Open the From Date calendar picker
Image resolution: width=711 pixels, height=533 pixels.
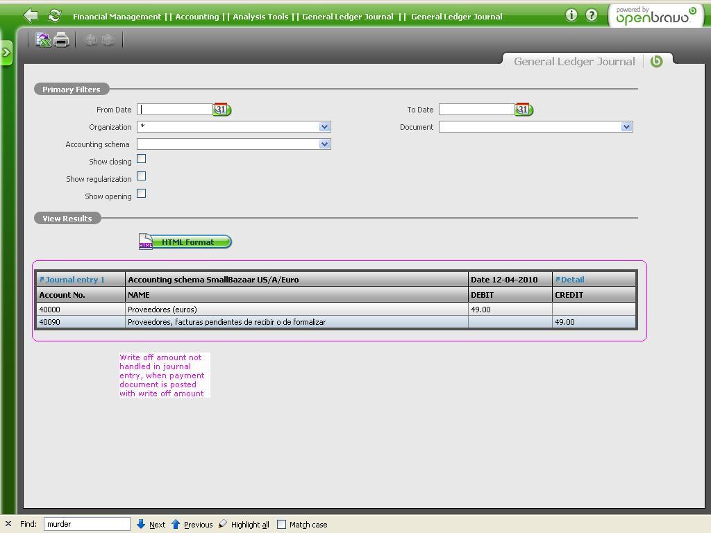click(221, 110)
